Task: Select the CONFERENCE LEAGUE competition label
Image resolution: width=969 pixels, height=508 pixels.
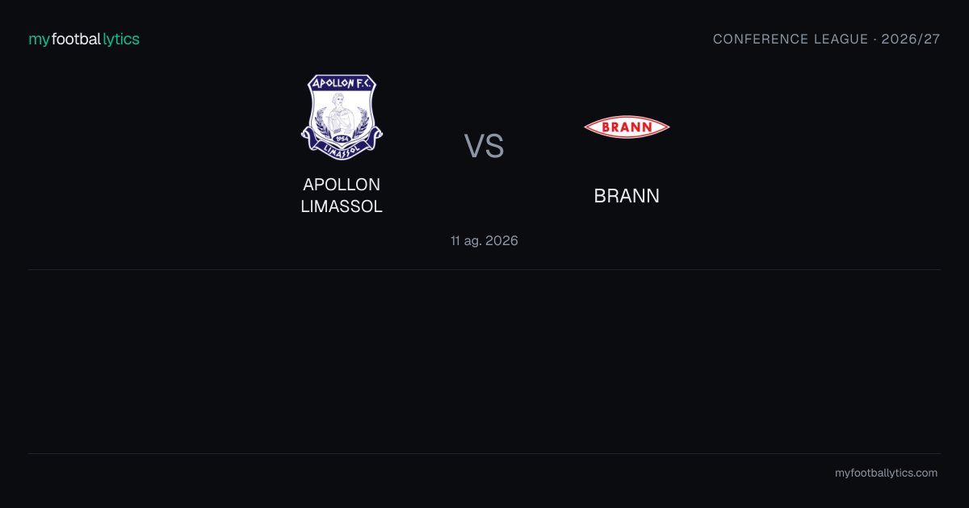Action: click(791, 39)
